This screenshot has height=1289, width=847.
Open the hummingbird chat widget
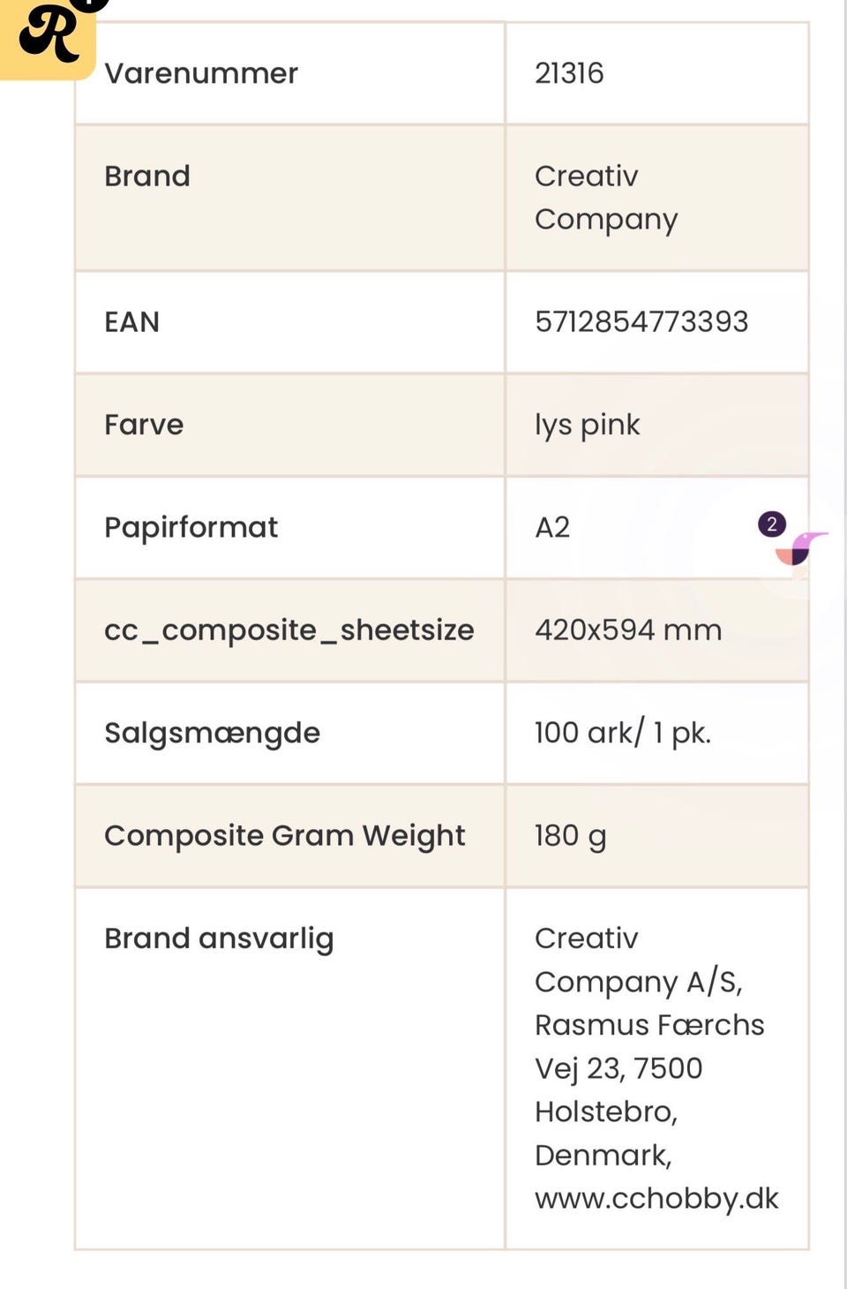[800, 548]
